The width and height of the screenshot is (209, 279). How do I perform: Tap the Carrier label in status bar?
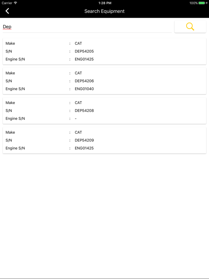point(7,3)
